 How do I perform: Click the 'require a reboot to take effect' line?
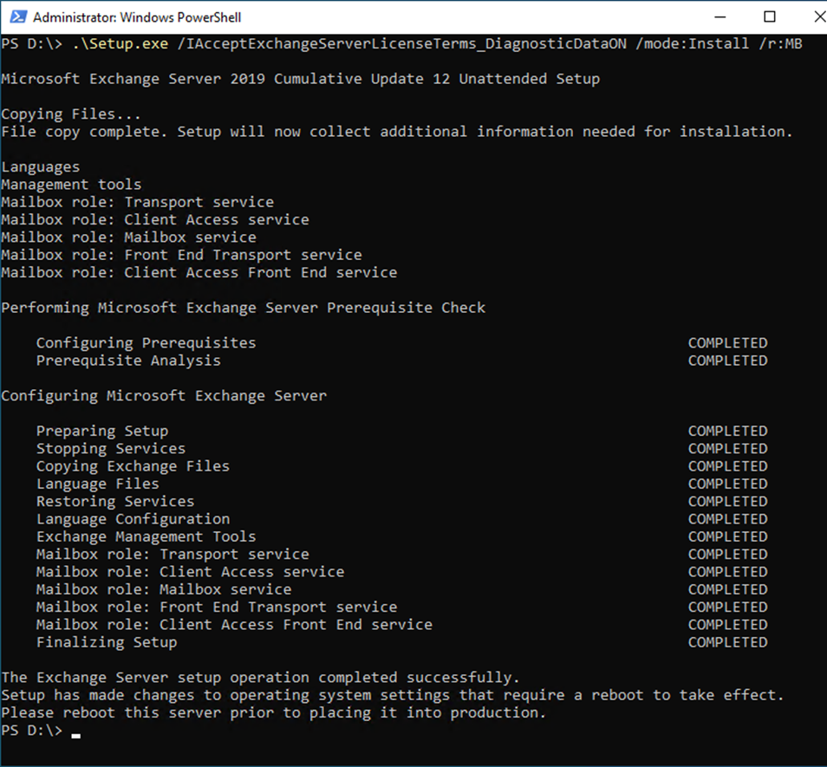[393, 695]
